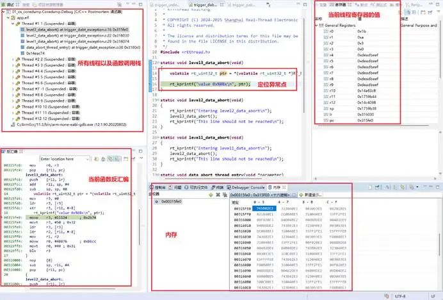Click the UTF-8 encoding status item
443x300 pixels.
coord(400,296)
